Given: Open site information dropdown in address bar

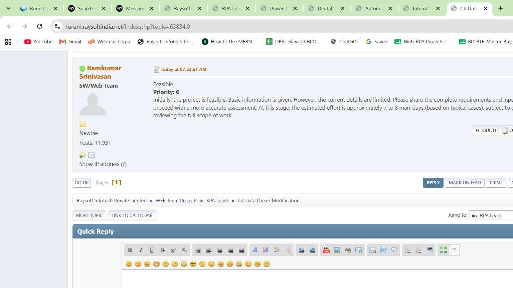Looking at the screenshot, I should pyautogui.click(x=57, y=26).
